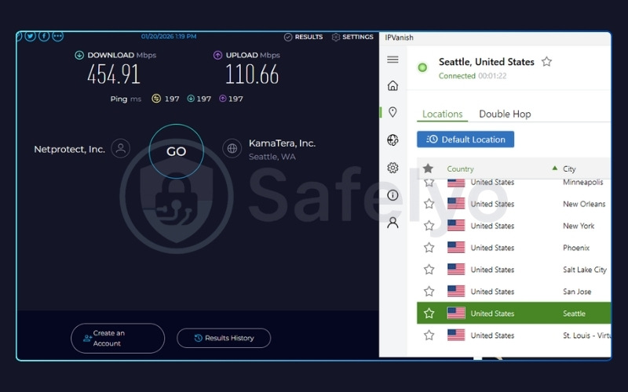
Task: Sort list by City column header
Action: tap(569, 169)
